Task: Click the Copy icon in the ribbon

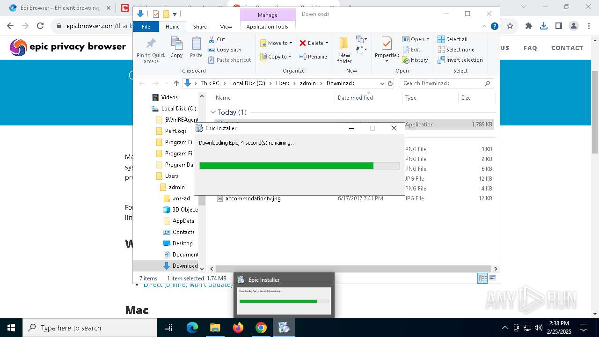Action: 176,48
